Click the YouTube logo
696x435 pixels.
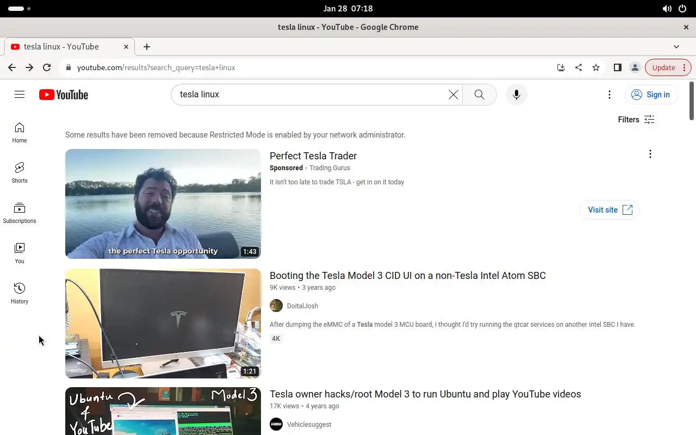click(64, 95)
